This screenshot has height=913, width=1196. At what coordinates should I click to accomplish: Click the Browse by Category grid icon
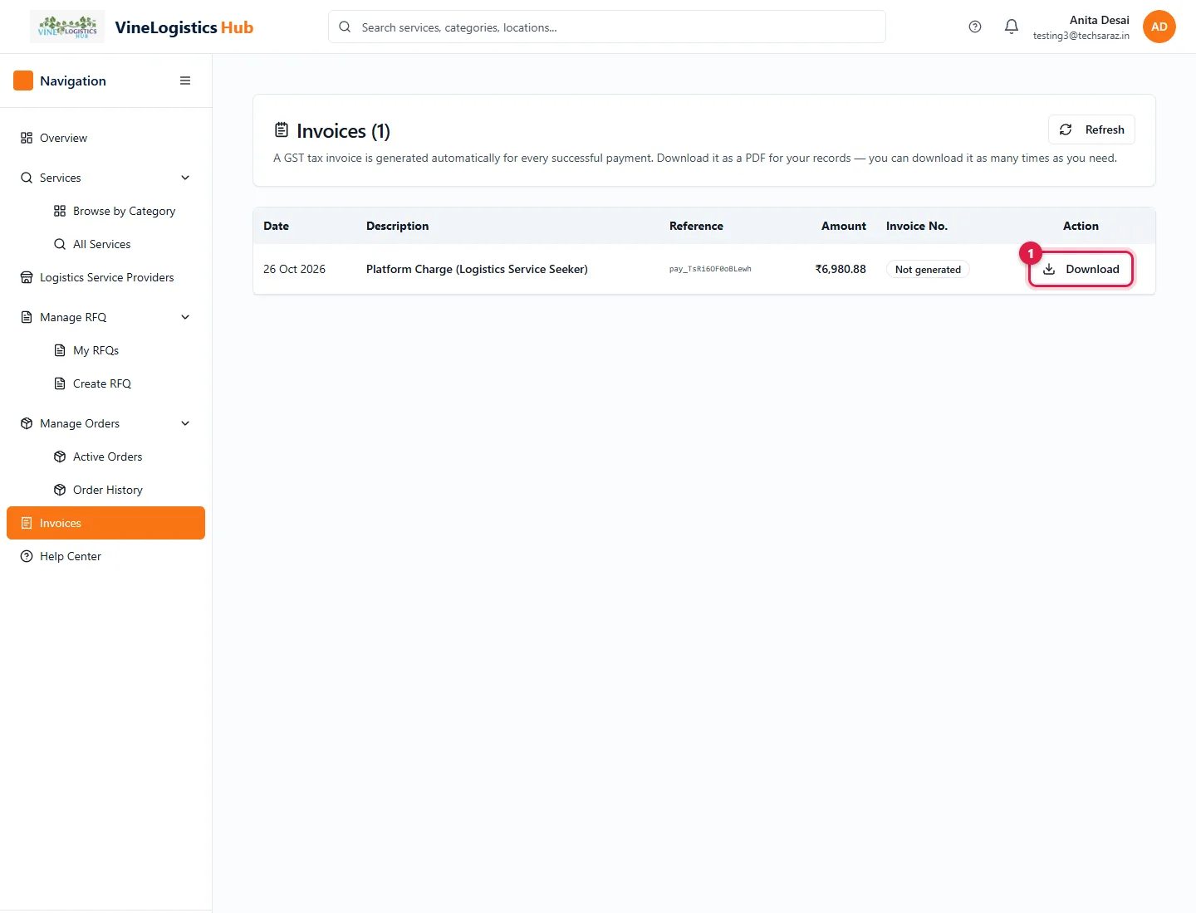tap(60, 211)
